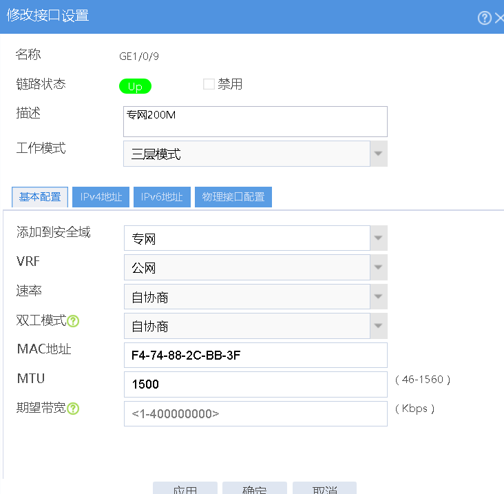The height and width of the screenshot is (494, 504).
Task: Click the 描述 text field
Action: click(255, 121)
